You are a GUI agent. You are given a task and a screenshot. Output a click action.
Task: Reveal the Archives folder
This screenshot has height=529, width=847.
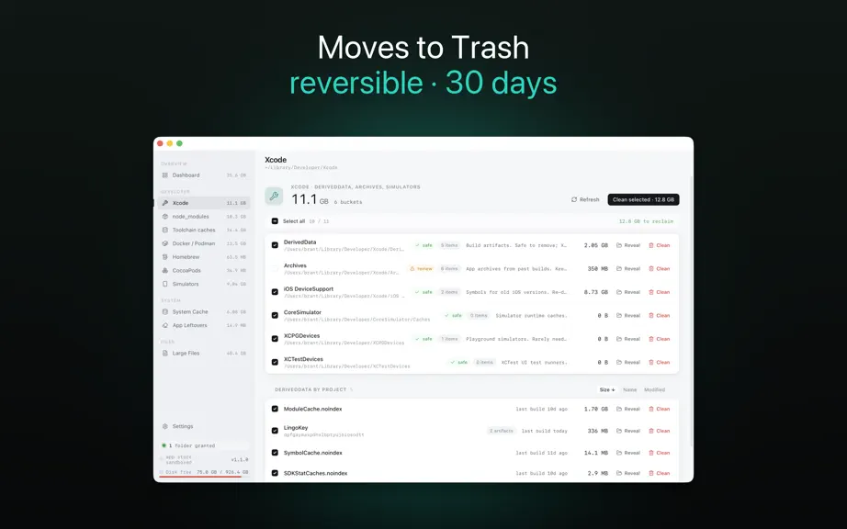pos(628,269)
